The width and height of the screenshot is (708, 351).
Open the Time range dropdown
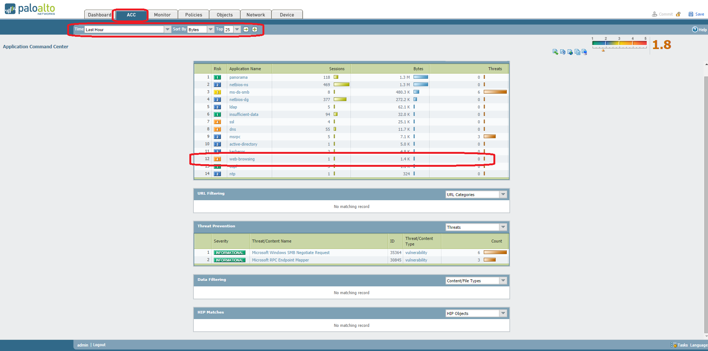click(167, 29)
